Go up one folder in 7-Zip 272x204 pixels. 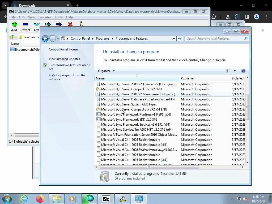tap(12, 37)
